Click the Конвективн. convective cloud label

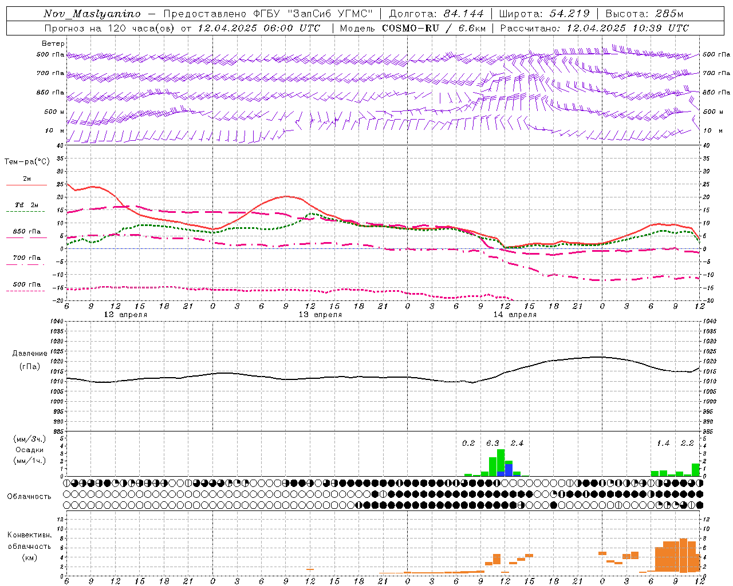click(x=29, y=535)
